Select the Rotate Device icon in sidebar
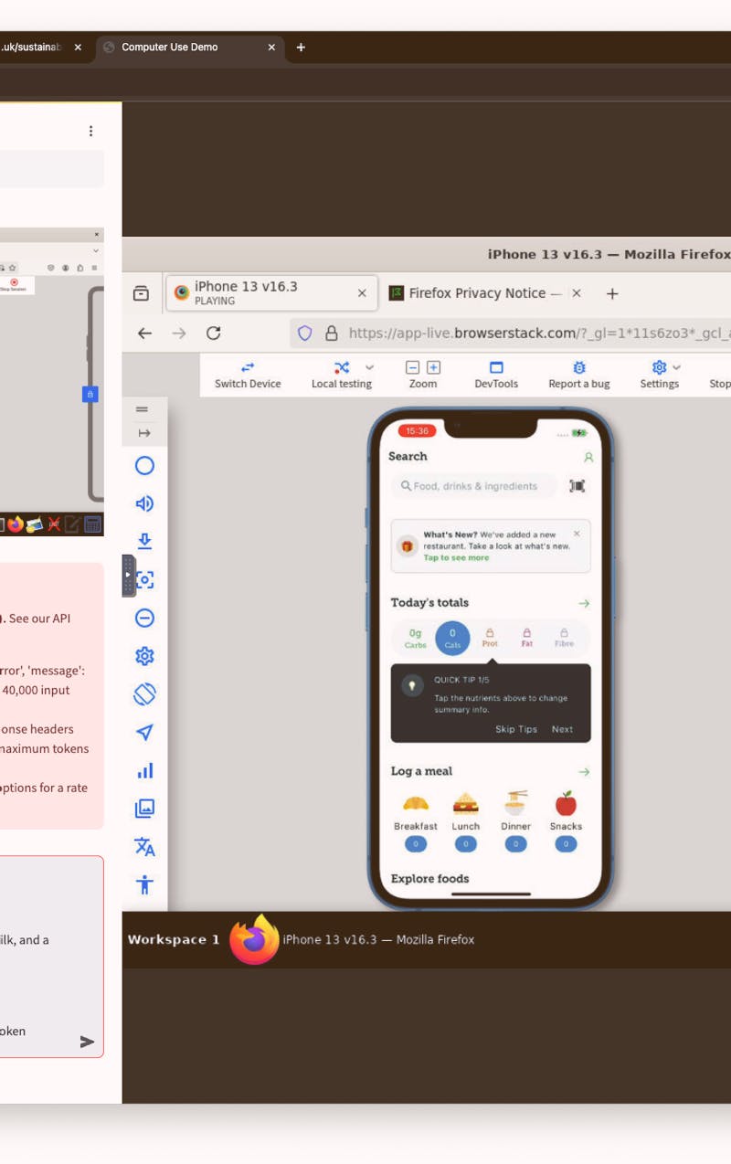731x1164 pixels. [144, 693]
